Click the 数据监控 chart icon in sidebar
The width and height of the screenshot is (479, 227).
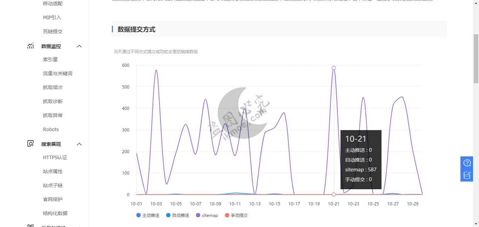[x=31, y=46]
